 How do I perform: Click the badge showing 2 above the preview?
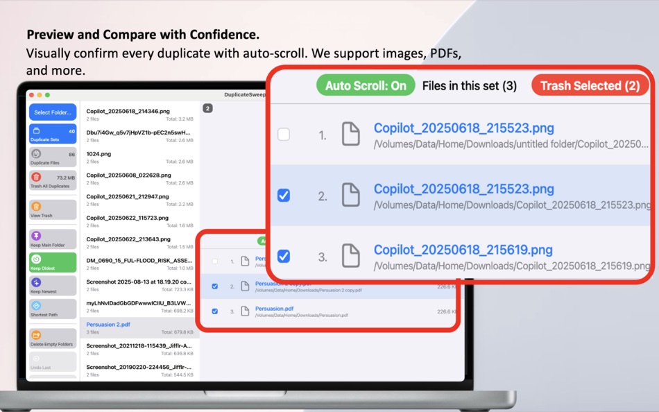pos(207,108)
